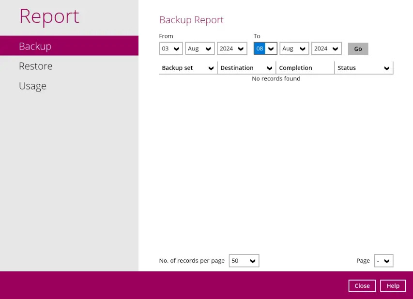
Task: Open the Page selector dropdown
Action: point(383,260)
